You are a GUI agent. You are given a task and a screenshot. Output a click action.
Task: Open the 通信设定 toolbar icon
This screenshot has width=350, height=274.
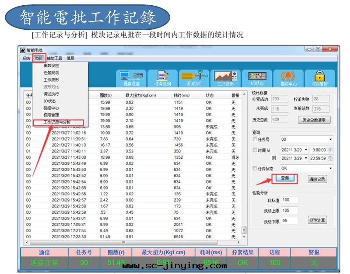pyautogui.click(x=132, y=78)
